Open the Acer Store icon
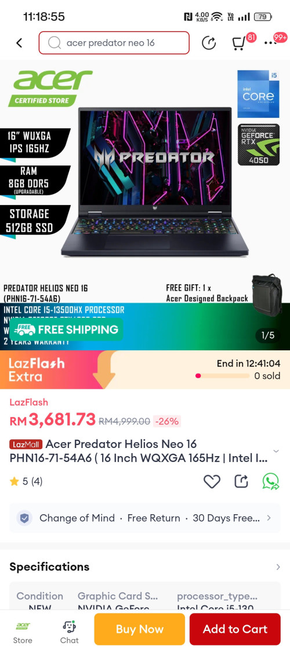This screenshot has width=290, height=649. point(22,630)
